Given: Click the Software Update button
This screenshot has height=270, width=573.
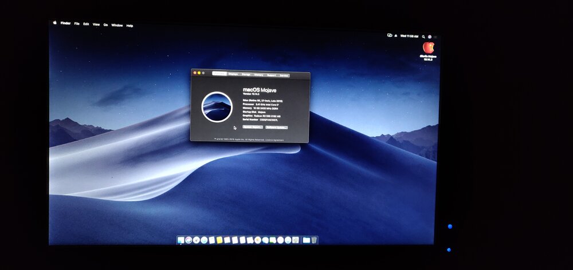Looking at the screenshot, I should tap(276, 128).
